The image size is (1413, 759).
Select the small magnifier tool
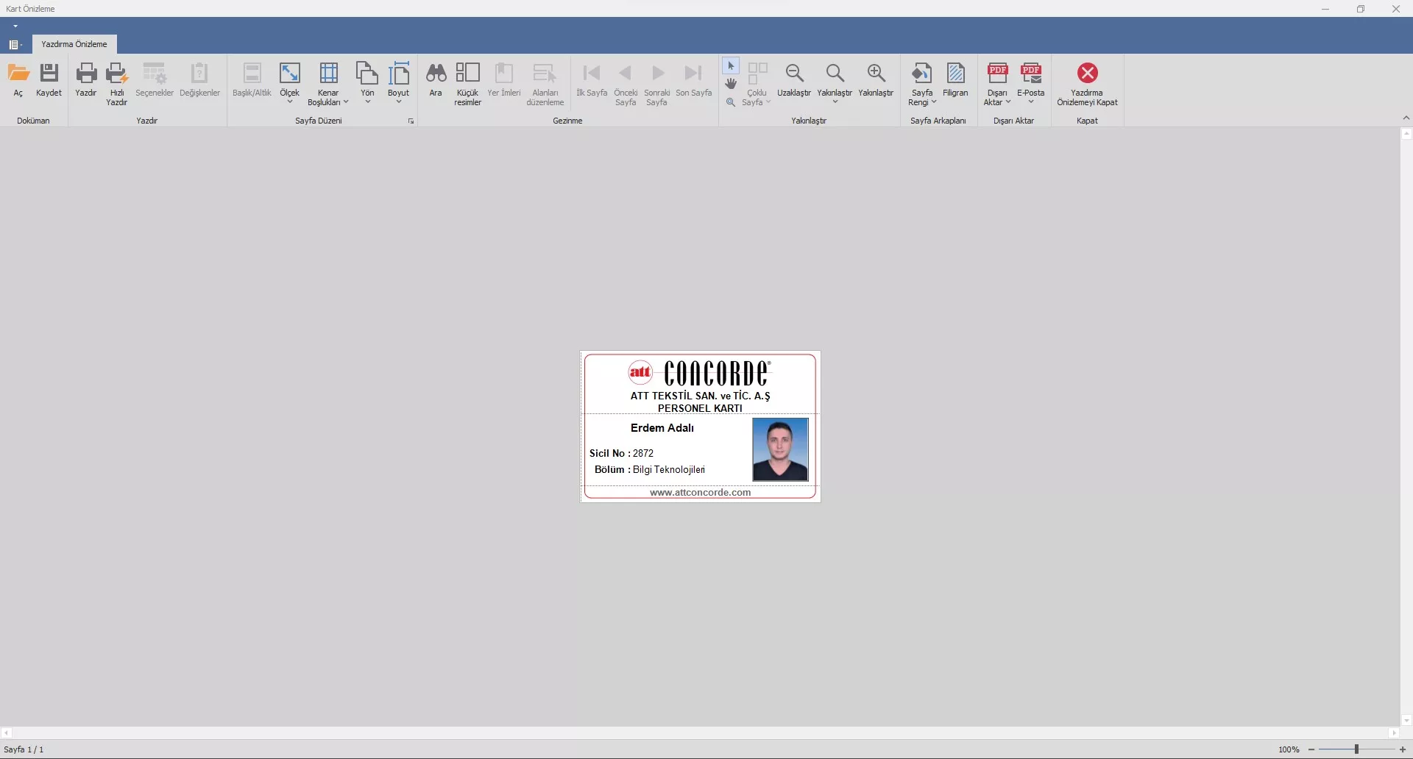pos(731,102)
